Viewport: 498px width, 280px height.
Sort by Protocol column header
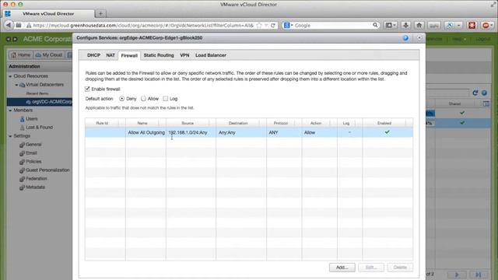(281, 123)
